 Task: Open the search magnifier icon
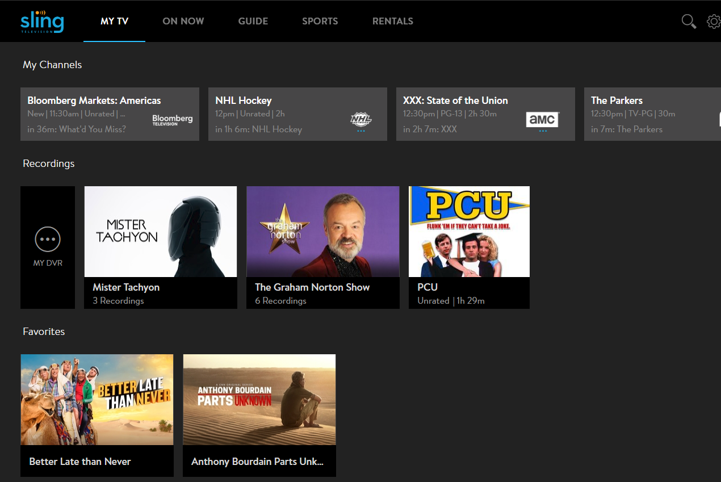click(x=689, y=22)
